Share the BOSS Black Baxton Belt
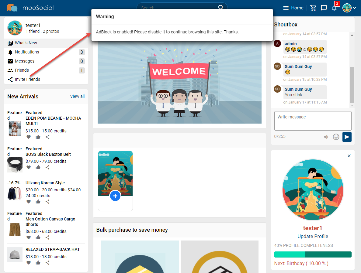This screenshot has width=361, height=273. [x=47, y=168]
